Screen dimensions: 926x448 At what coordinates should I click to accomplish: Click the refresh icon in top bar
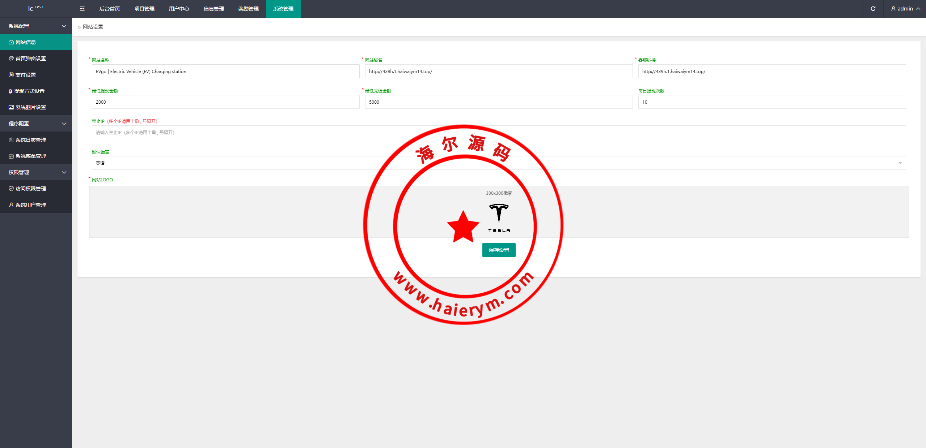tap(873, 9)
